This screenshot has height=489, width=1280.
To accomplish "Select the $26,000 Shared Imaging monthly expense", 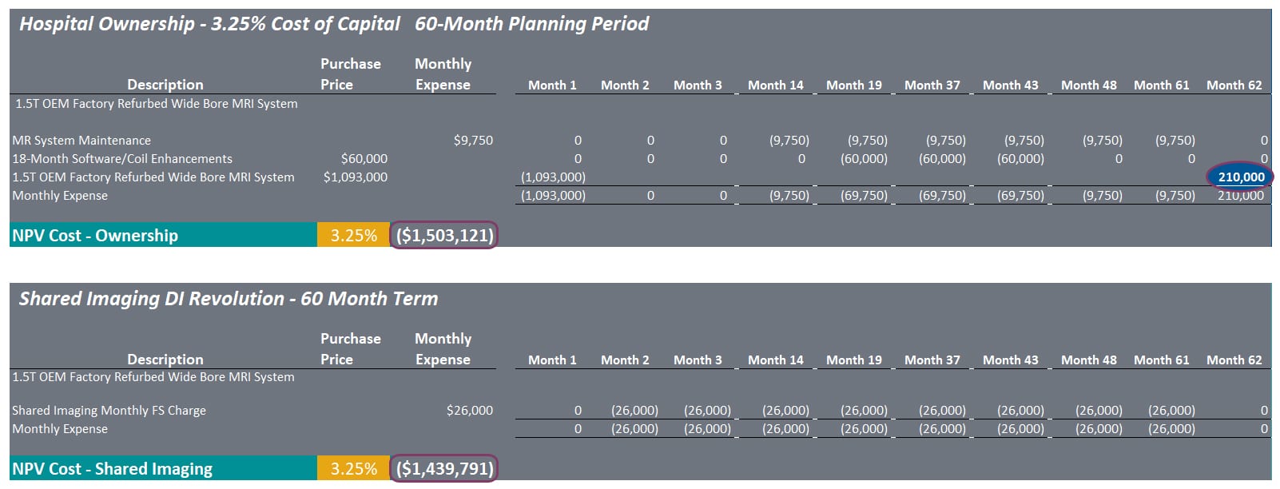I will [470, 410].
